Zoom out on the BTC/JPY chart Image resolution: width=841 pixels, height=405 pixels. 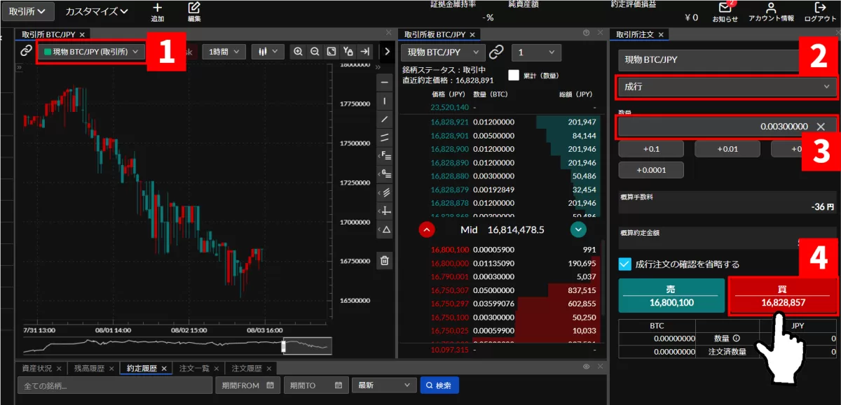[x=315, y=51]
